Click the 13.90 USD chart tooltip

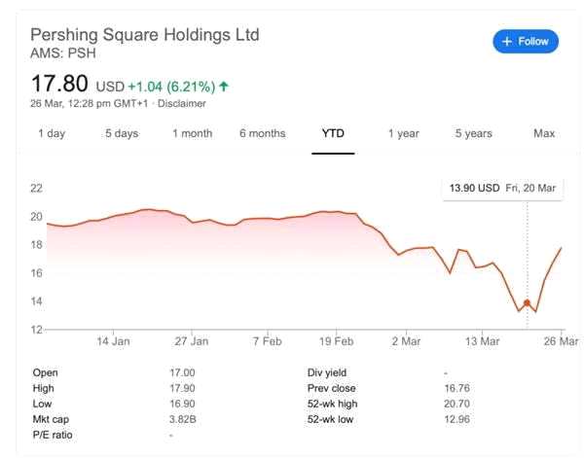(501, 187)
